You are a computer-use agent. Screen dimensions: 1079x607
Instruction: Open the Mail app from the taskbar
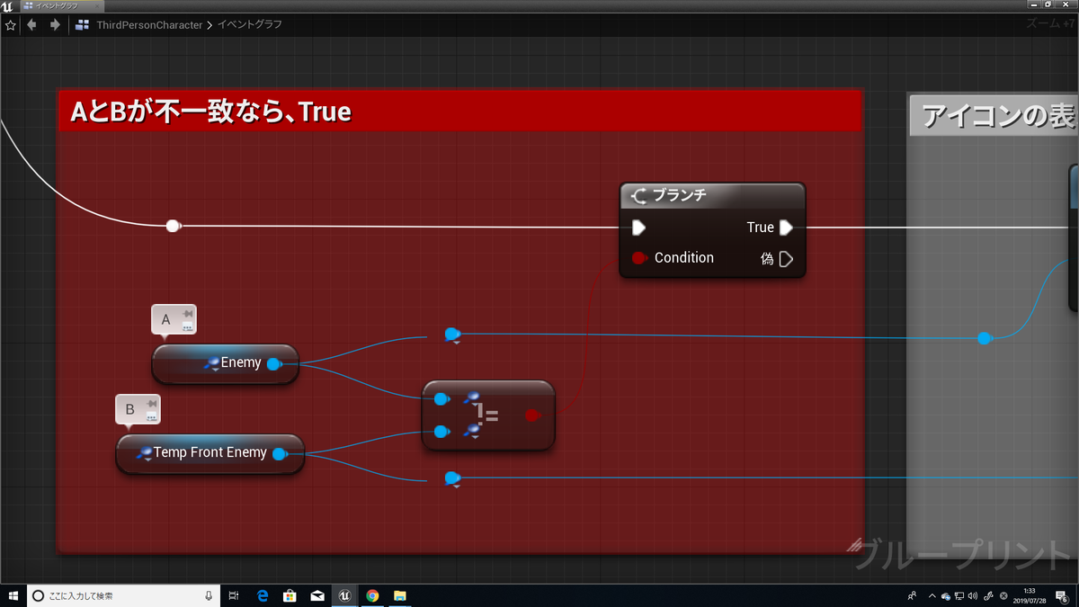[x=317, y=595]
